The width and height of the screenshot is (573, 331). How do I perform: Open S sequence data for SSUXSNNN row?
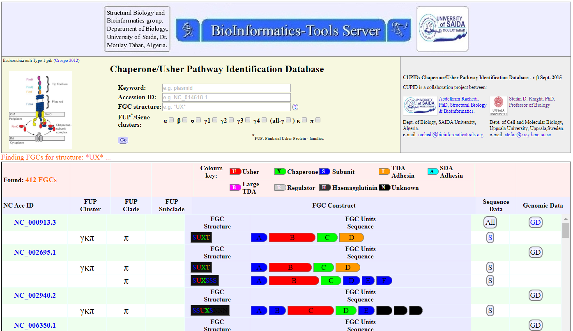pos(490,310)
